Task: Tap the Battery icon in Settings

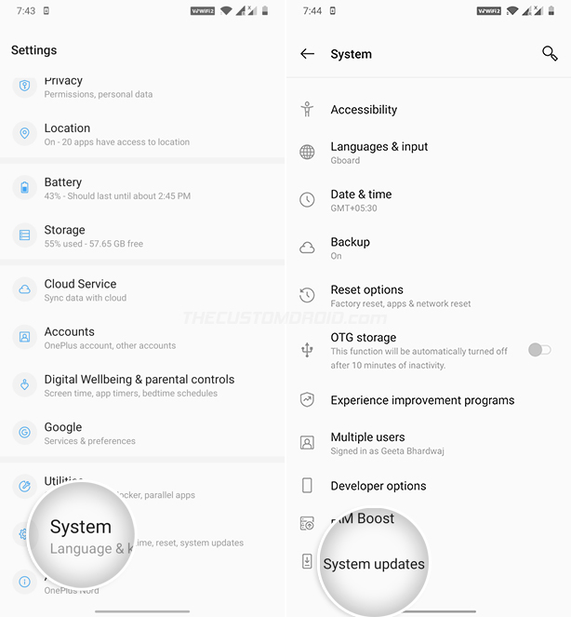Action: [x=24, y=188]
